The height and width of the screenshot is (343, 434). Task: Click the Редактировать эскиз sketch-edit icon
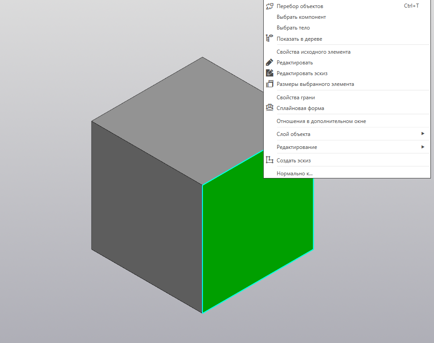coord(270,73)
